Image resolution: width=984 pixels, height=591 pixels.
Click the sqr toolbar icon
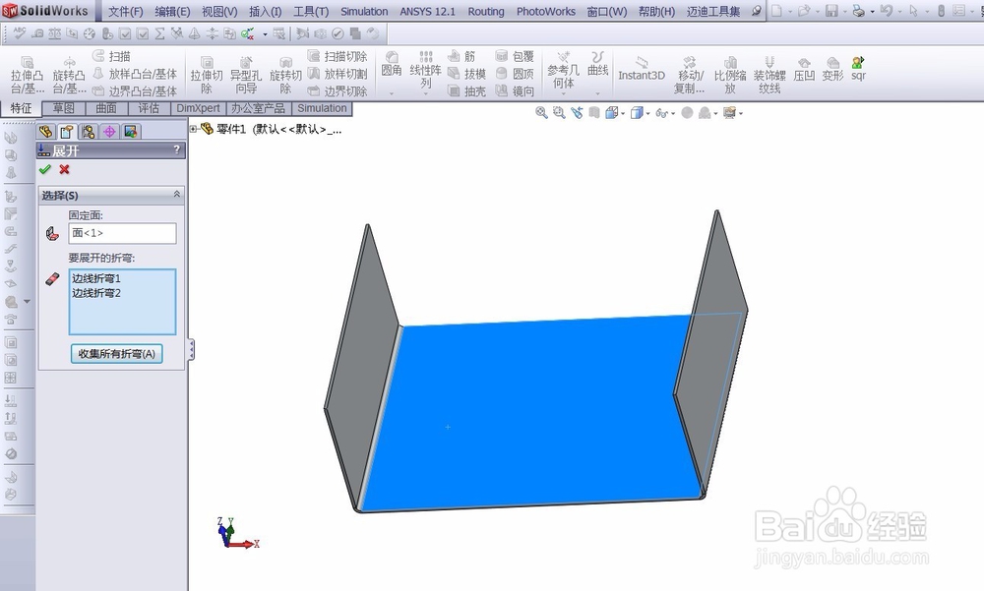[x=858, y=69]
